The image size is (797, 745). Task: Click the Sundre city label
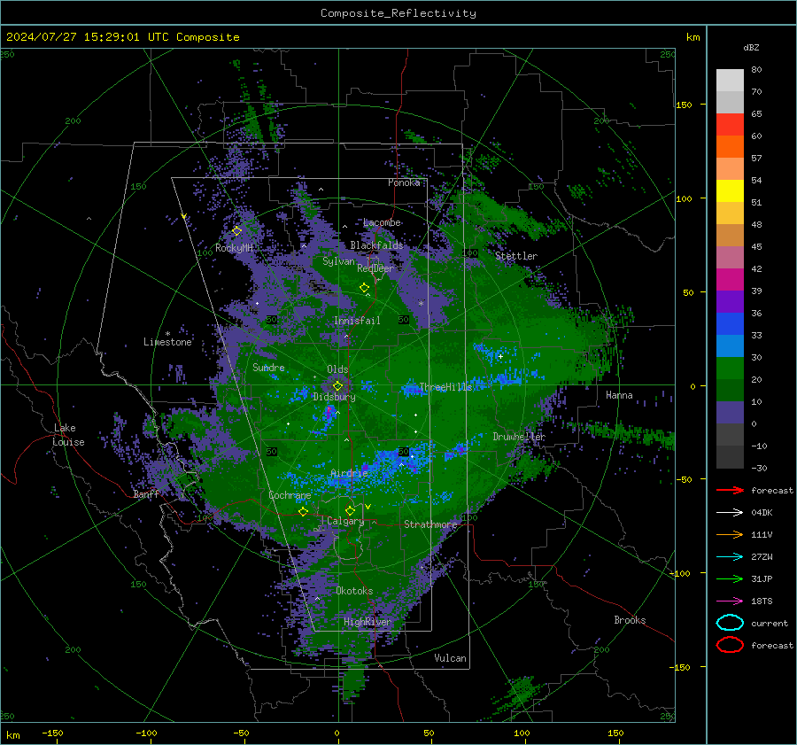tap(268, 368)
